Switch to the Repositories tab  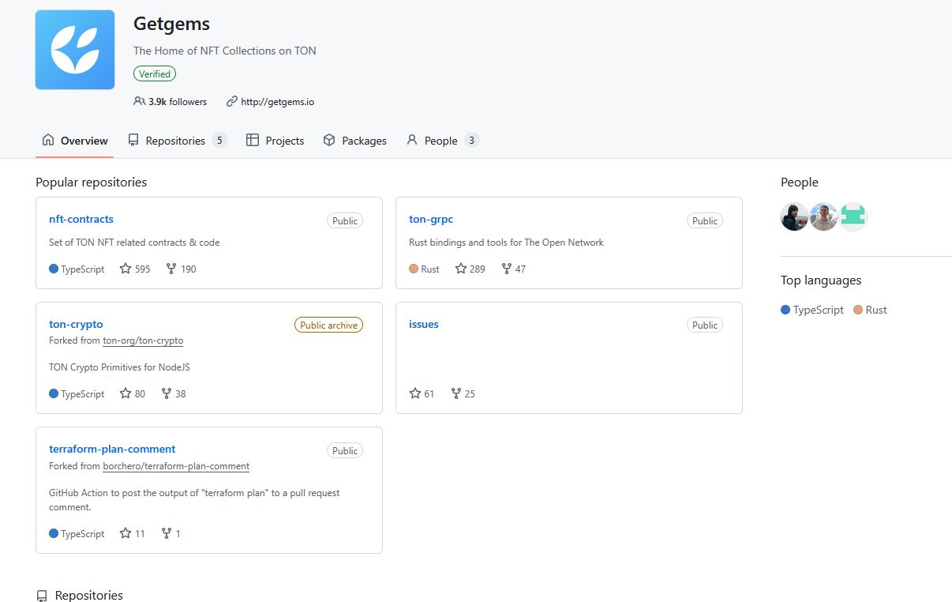coord(175,141)
